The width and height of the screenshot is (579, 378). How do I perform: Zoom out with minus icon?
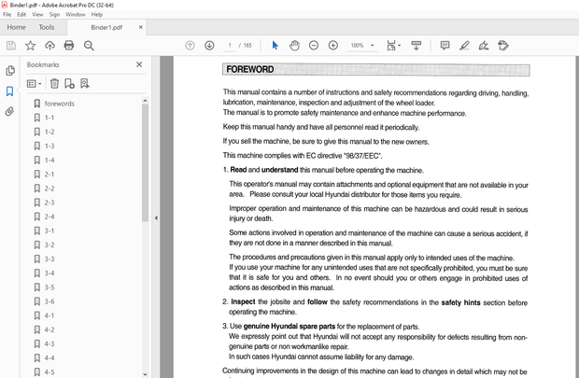(x=314, y=46)
